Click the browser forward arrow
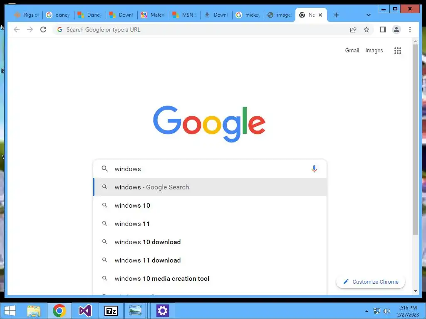 tap(30, 29)
